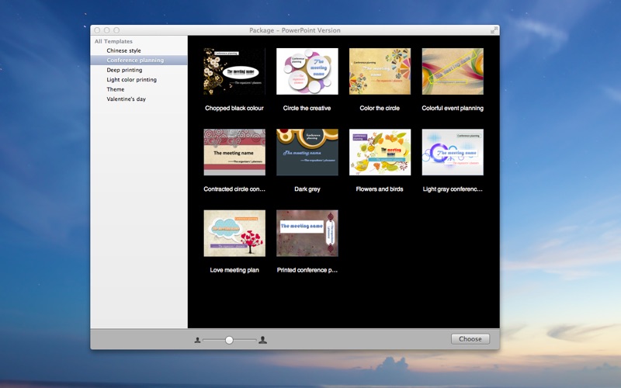Click the fullscreen arrows icon in title bar
The height and width of the screenshot is (388, 621).
pos(494,30)
